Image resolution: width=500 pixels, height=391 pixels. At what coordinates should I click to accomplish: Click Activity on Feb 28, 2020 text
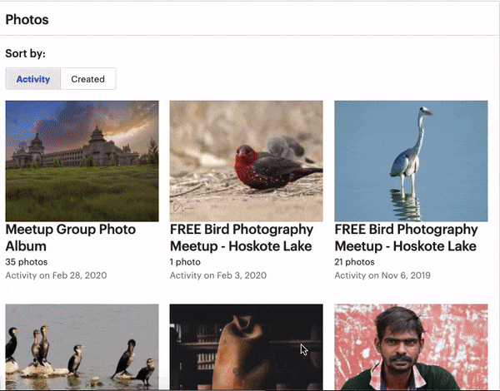click(56, 275)
